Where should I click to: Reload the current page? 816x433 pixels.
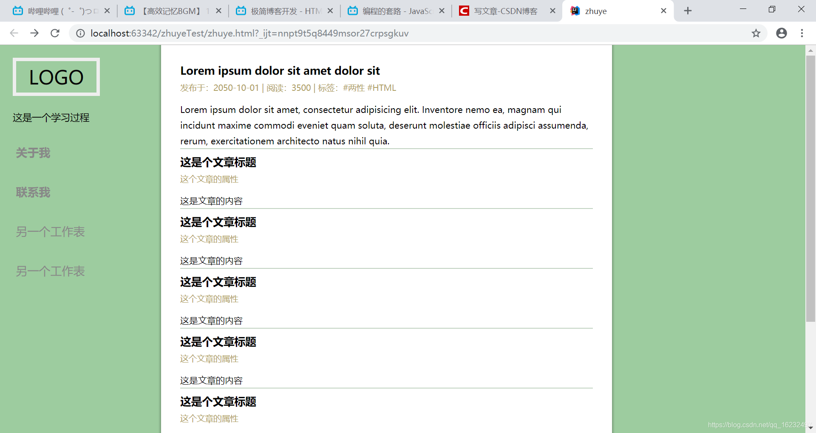click(55, 33)
